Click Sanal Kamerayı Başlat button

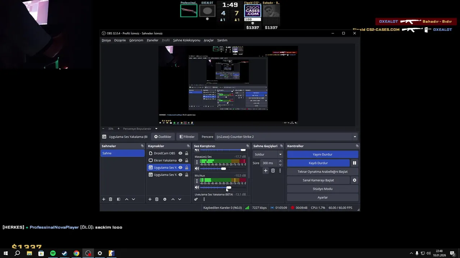[318, 180]
